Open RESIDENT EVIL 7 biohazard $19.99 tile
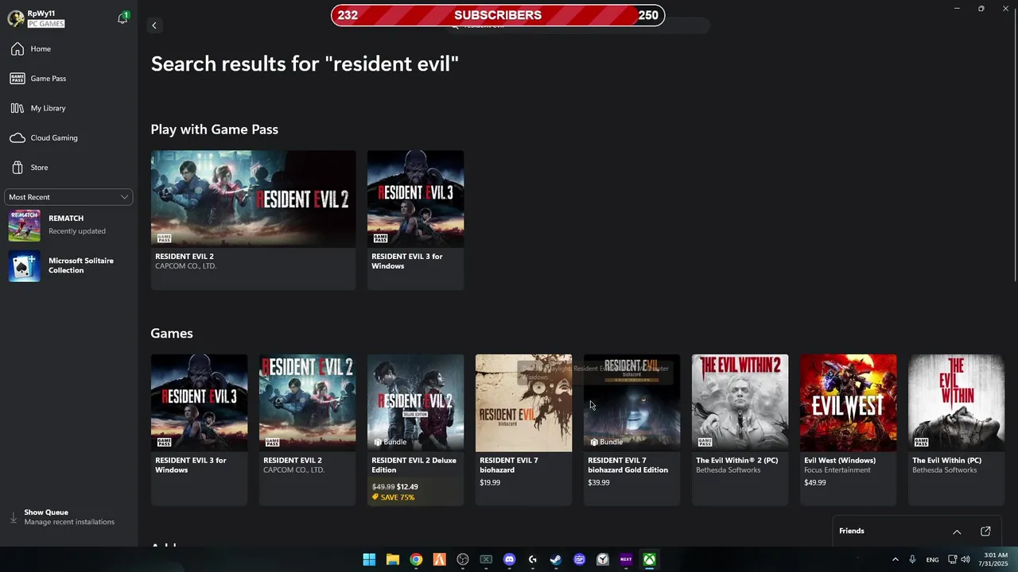1018x572 pixels. pos(523,430)
